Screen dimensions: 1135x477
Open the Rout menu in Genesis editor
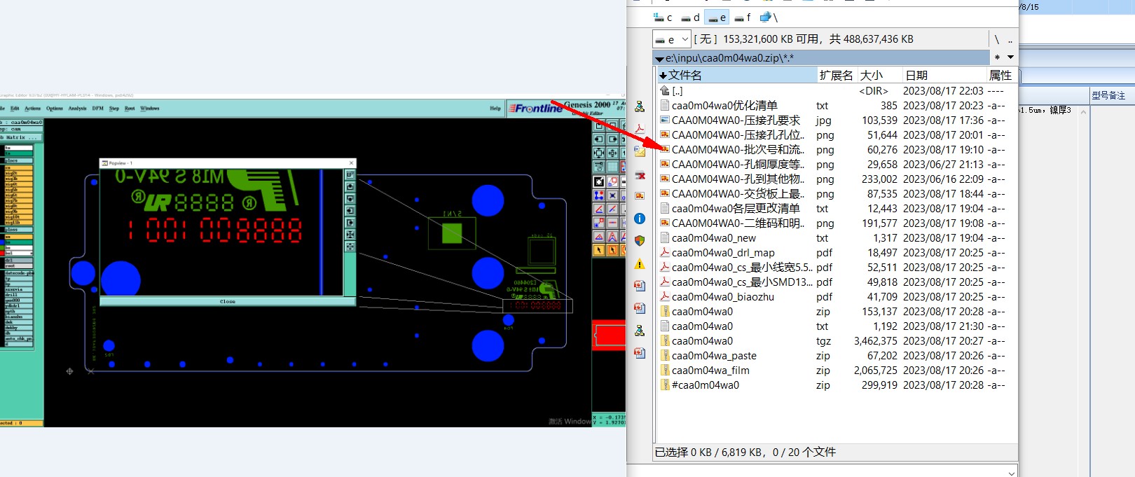[x=130, y=109]
